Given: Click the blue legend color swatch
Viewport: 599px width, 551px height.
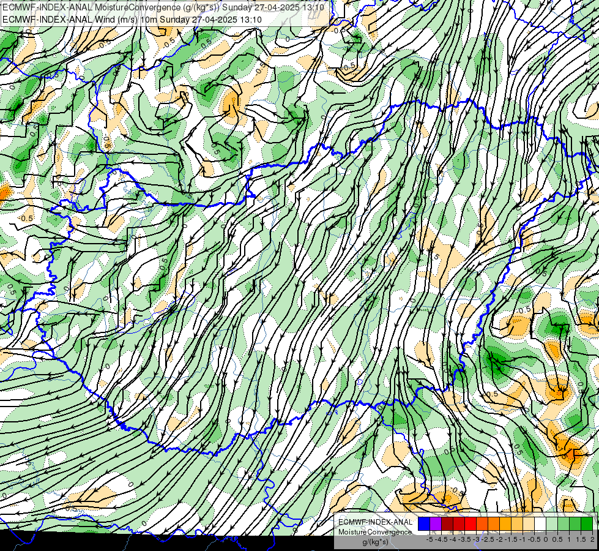Looking at the screenshot, I should pyautogui.click(x=424, y=524).
